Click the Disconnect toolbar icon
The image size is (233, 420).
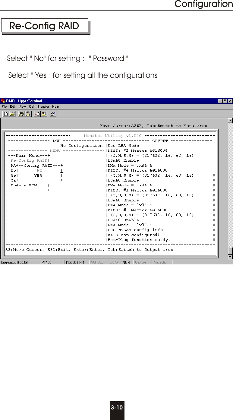[28, 114]
